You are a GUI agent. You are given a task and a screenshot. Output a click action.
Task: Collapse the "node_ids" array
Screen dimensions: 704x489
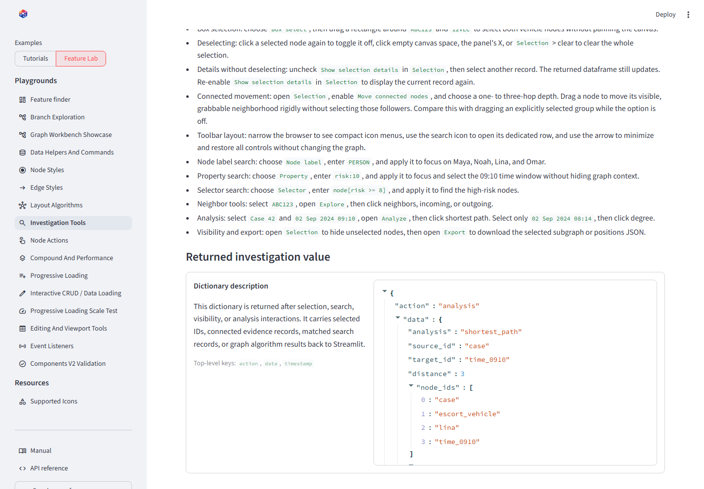pos(411,386)
